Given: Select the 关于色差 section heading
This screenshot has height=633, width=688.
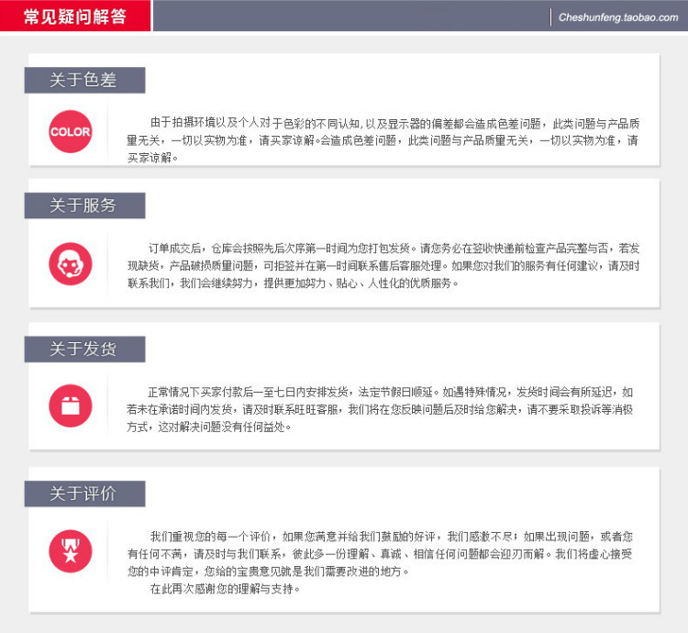Looking at the screenshot, I should [x=83, y=80].
